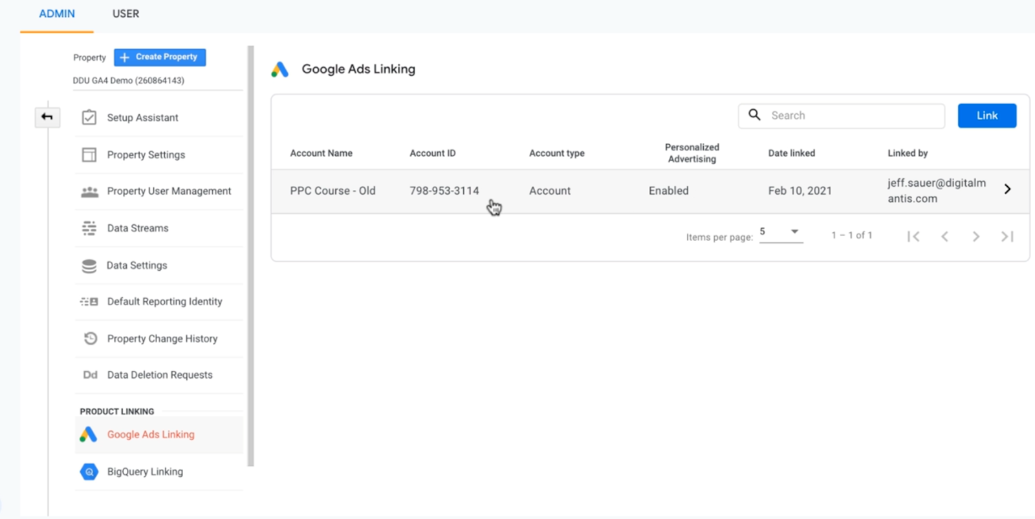Click the Linked by column header
1035x519 pixels.
point(908,153)
